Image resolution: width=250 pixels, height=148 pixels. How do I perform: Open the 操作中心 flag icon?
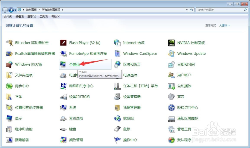coord(117,140)
